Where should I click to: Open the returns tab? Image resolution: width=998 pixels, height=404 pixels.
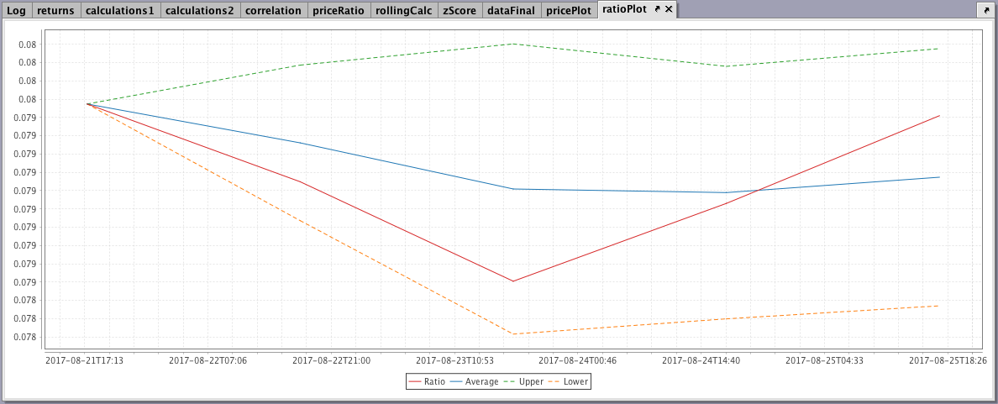(56, 10)
